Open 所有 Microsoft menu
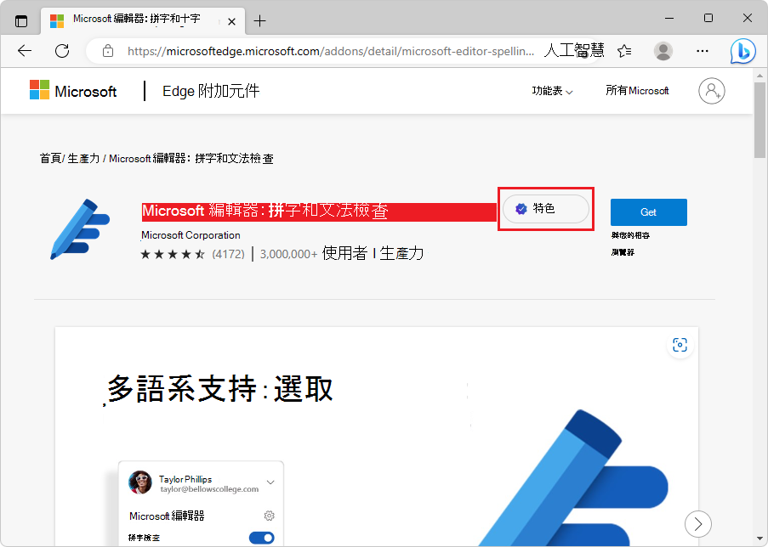The width and height of the screenshot is (768, 547). coord(637,91)
